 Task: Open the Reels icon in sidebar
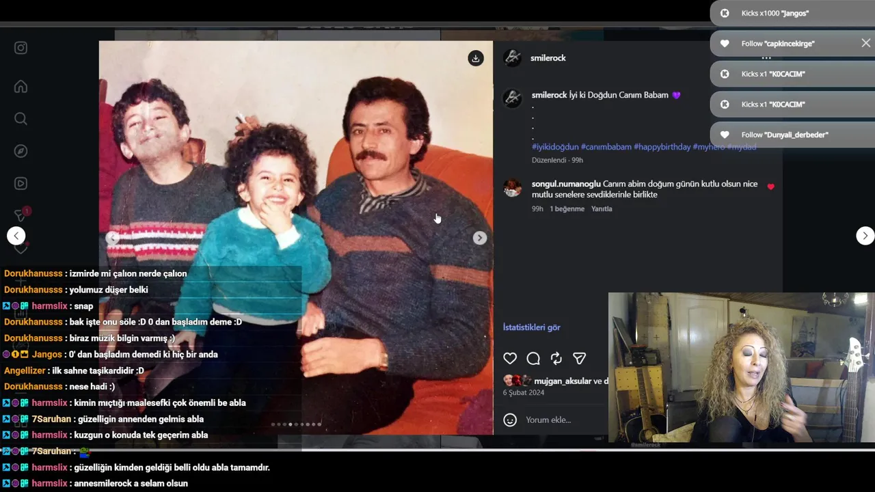click(x=21, y=183)
